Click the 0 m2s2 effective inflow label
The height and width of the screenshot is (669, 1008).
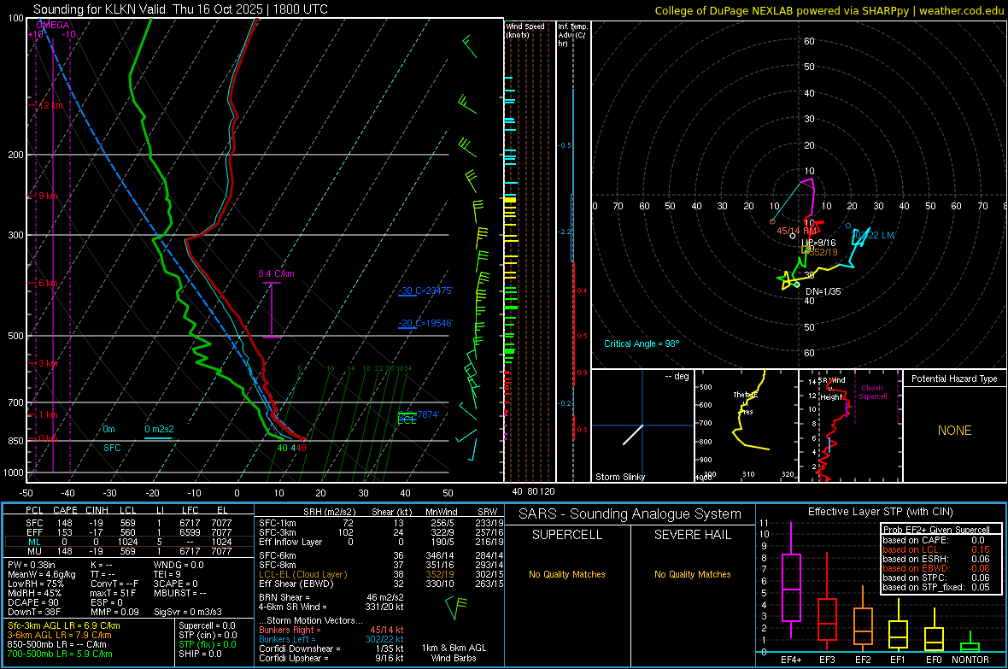click(x=159, y=429)
